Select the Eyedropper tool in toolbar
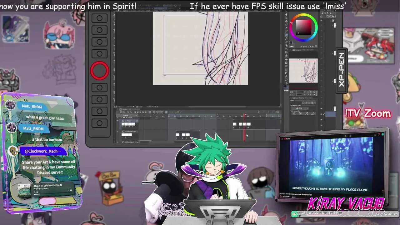 pos(286,31)
